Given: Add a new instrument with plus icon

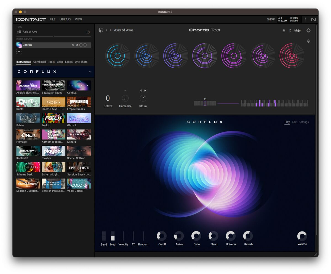Looking at the screenshot, I should [19, 52].
